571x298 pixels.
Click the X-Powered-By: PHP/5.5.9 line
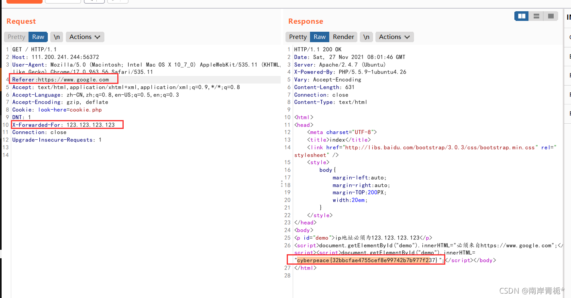[x=350, y=72]
